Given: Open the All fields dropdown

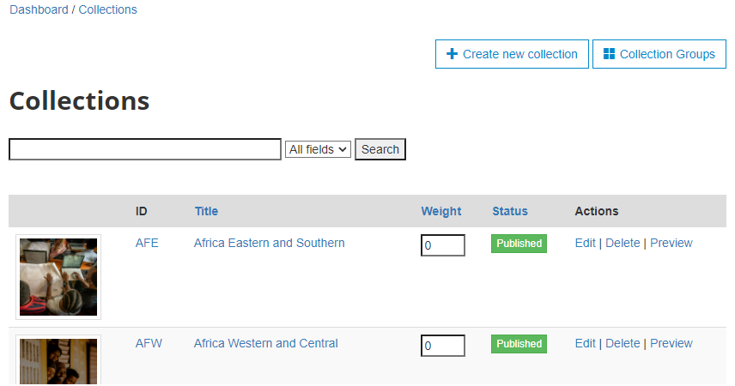Looking at the screenshot, I should pyautogui.click(x=318, y=149).
